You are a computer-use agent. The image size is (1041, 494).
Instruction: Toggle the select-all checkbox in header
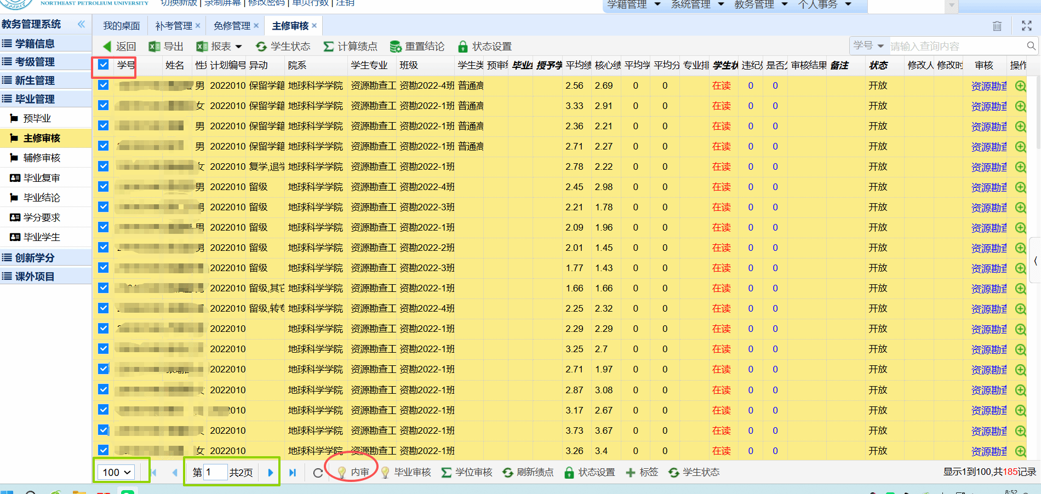(104, 65)
